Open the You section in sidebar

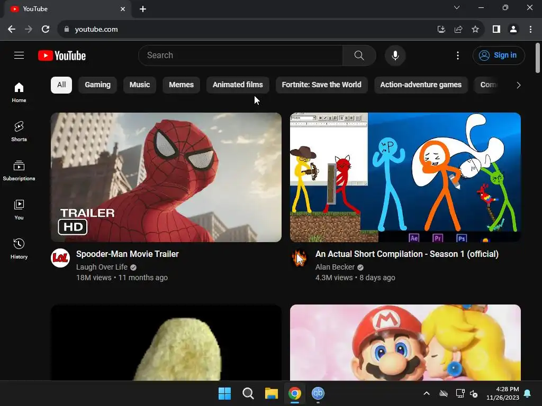pyautogui.click(x=19, y=209)
